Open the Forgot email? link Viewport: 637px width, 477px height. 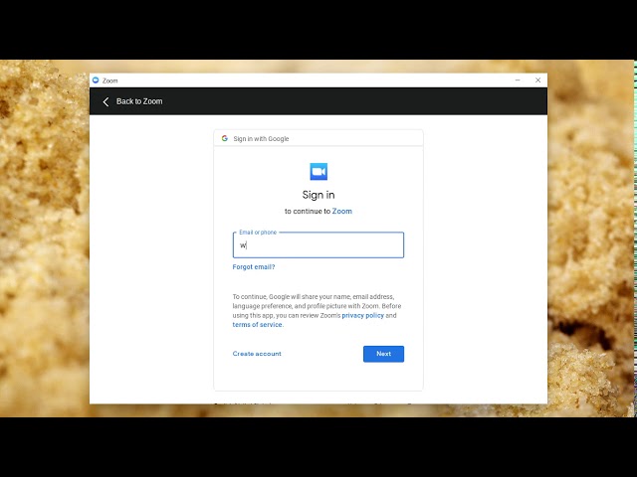pos(254,267)
